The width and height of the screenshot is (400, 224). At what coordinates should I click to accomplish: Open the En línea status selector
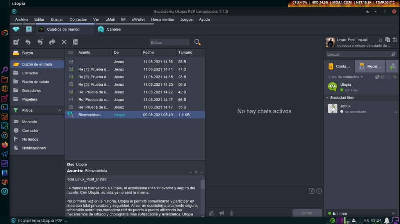point(361,213)
